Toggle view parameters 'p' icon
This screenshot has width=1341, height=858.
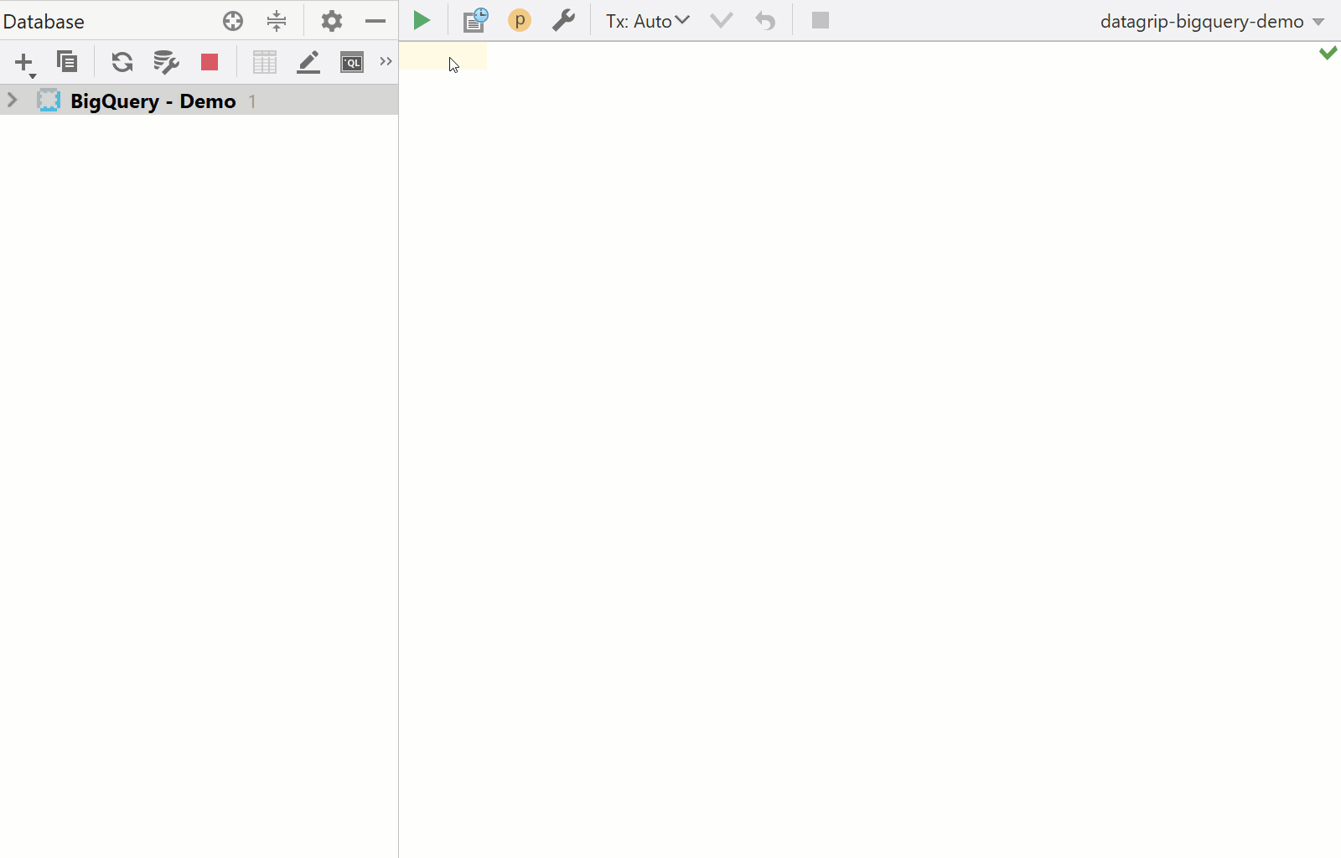(520, 20)
